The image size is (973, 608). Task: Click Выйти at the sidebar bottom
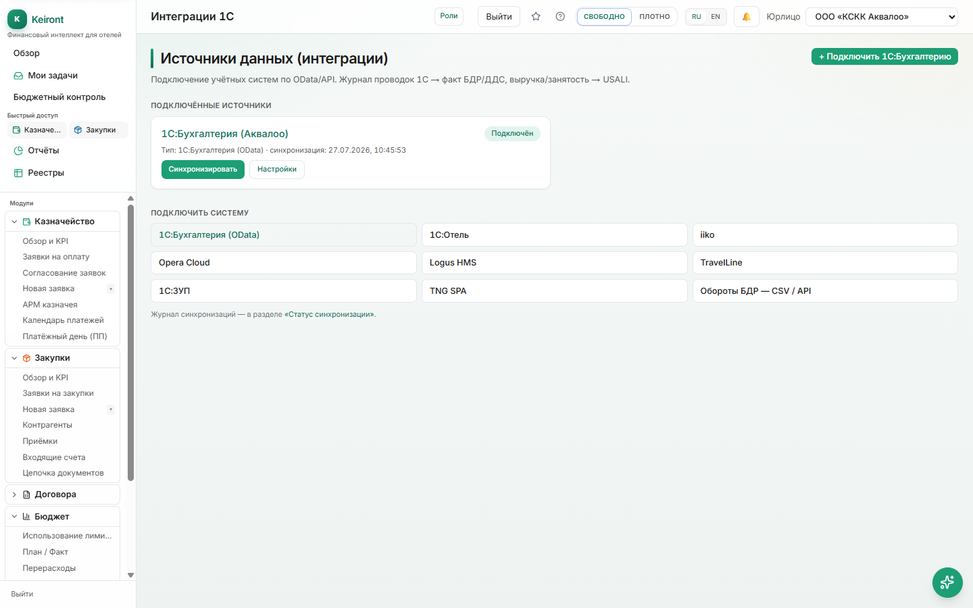[22, 594]
